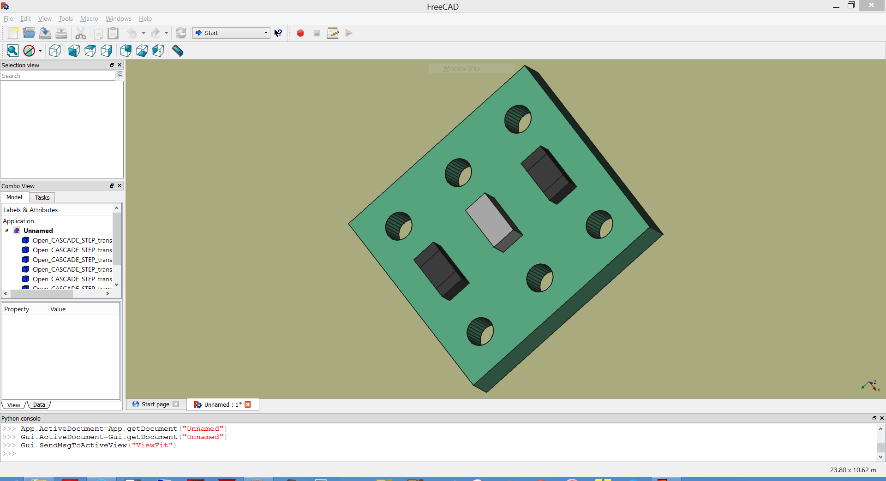Click the model tree horizontal scrollbar
The width and height of the screenshot is (886, 481).
[42, 294]
